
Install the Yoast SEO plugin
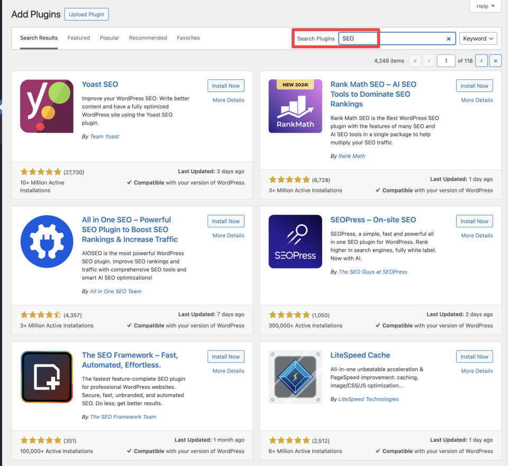click(226, 86)
